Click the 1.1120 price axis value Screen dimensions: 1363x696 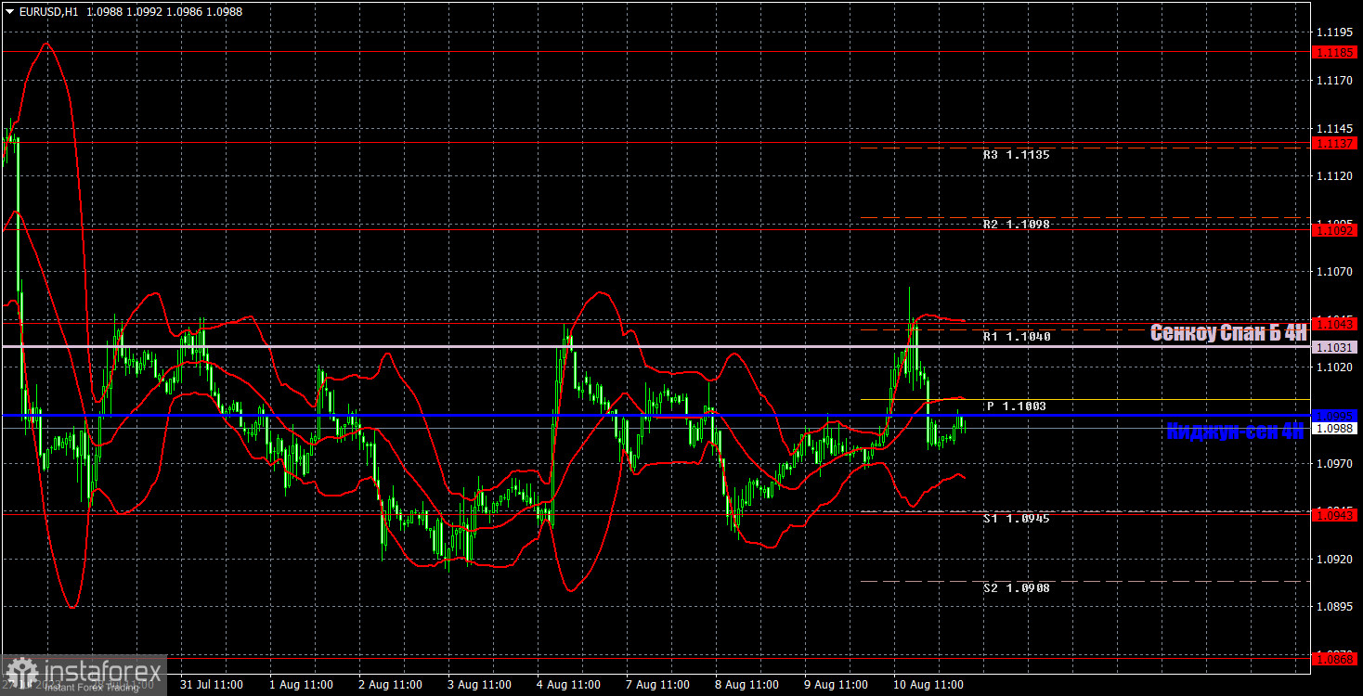[x=1334, y=175]
